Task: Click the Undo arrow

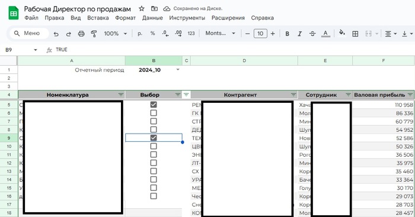Action: pos(56,34)
